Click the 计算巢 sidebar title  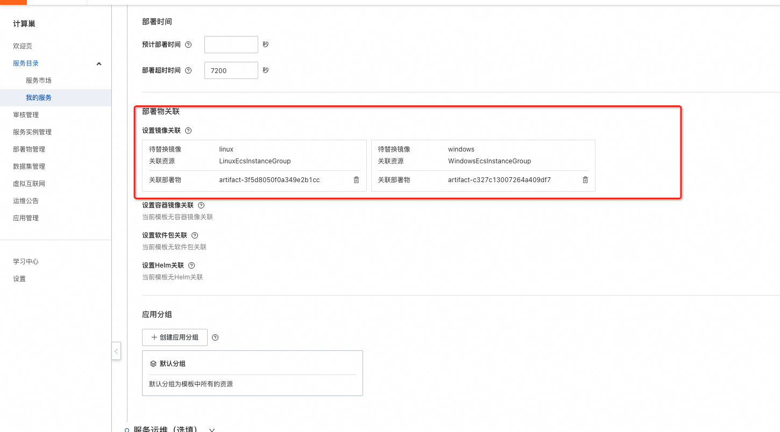point(24,24)
